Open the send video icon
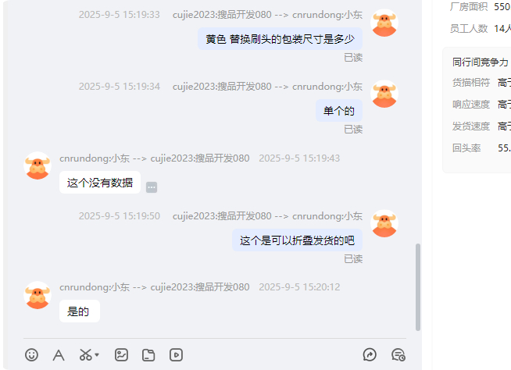 176,354
